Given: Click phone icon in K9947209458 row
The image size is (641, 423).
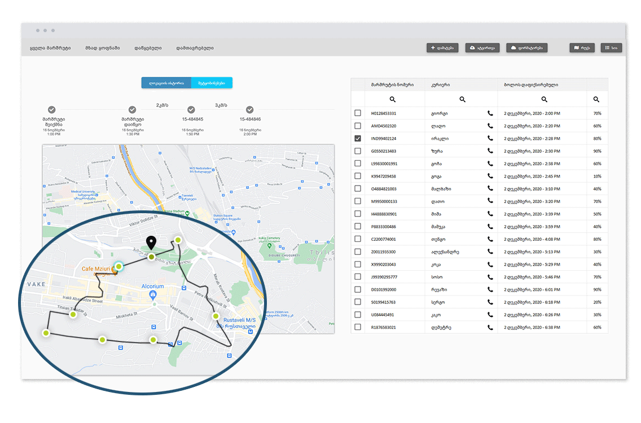Looking at the screenshot, I should click(x=490, y=176).
